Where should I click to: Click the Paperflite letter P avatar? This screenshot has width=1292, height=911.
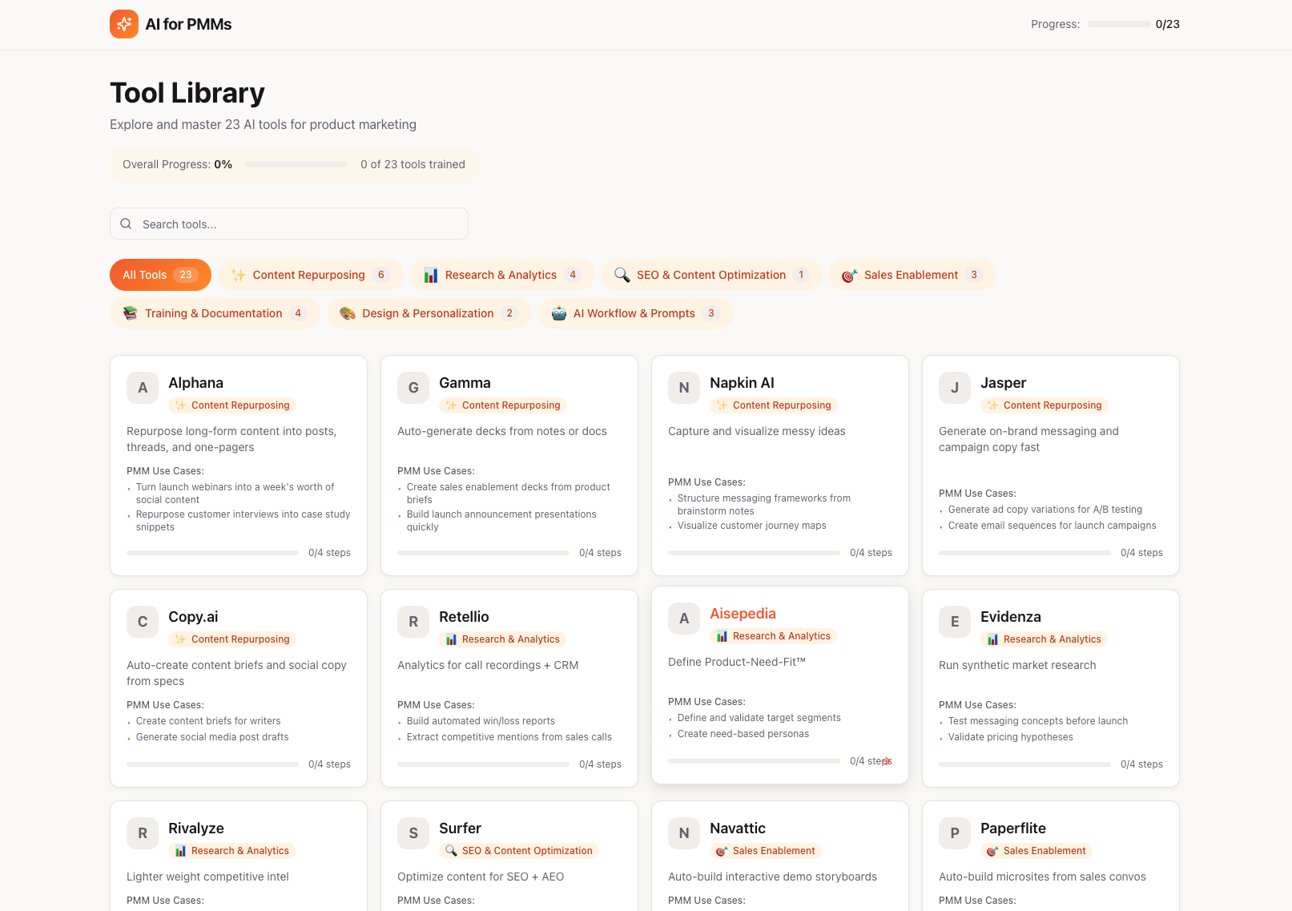tap(955, 833)
